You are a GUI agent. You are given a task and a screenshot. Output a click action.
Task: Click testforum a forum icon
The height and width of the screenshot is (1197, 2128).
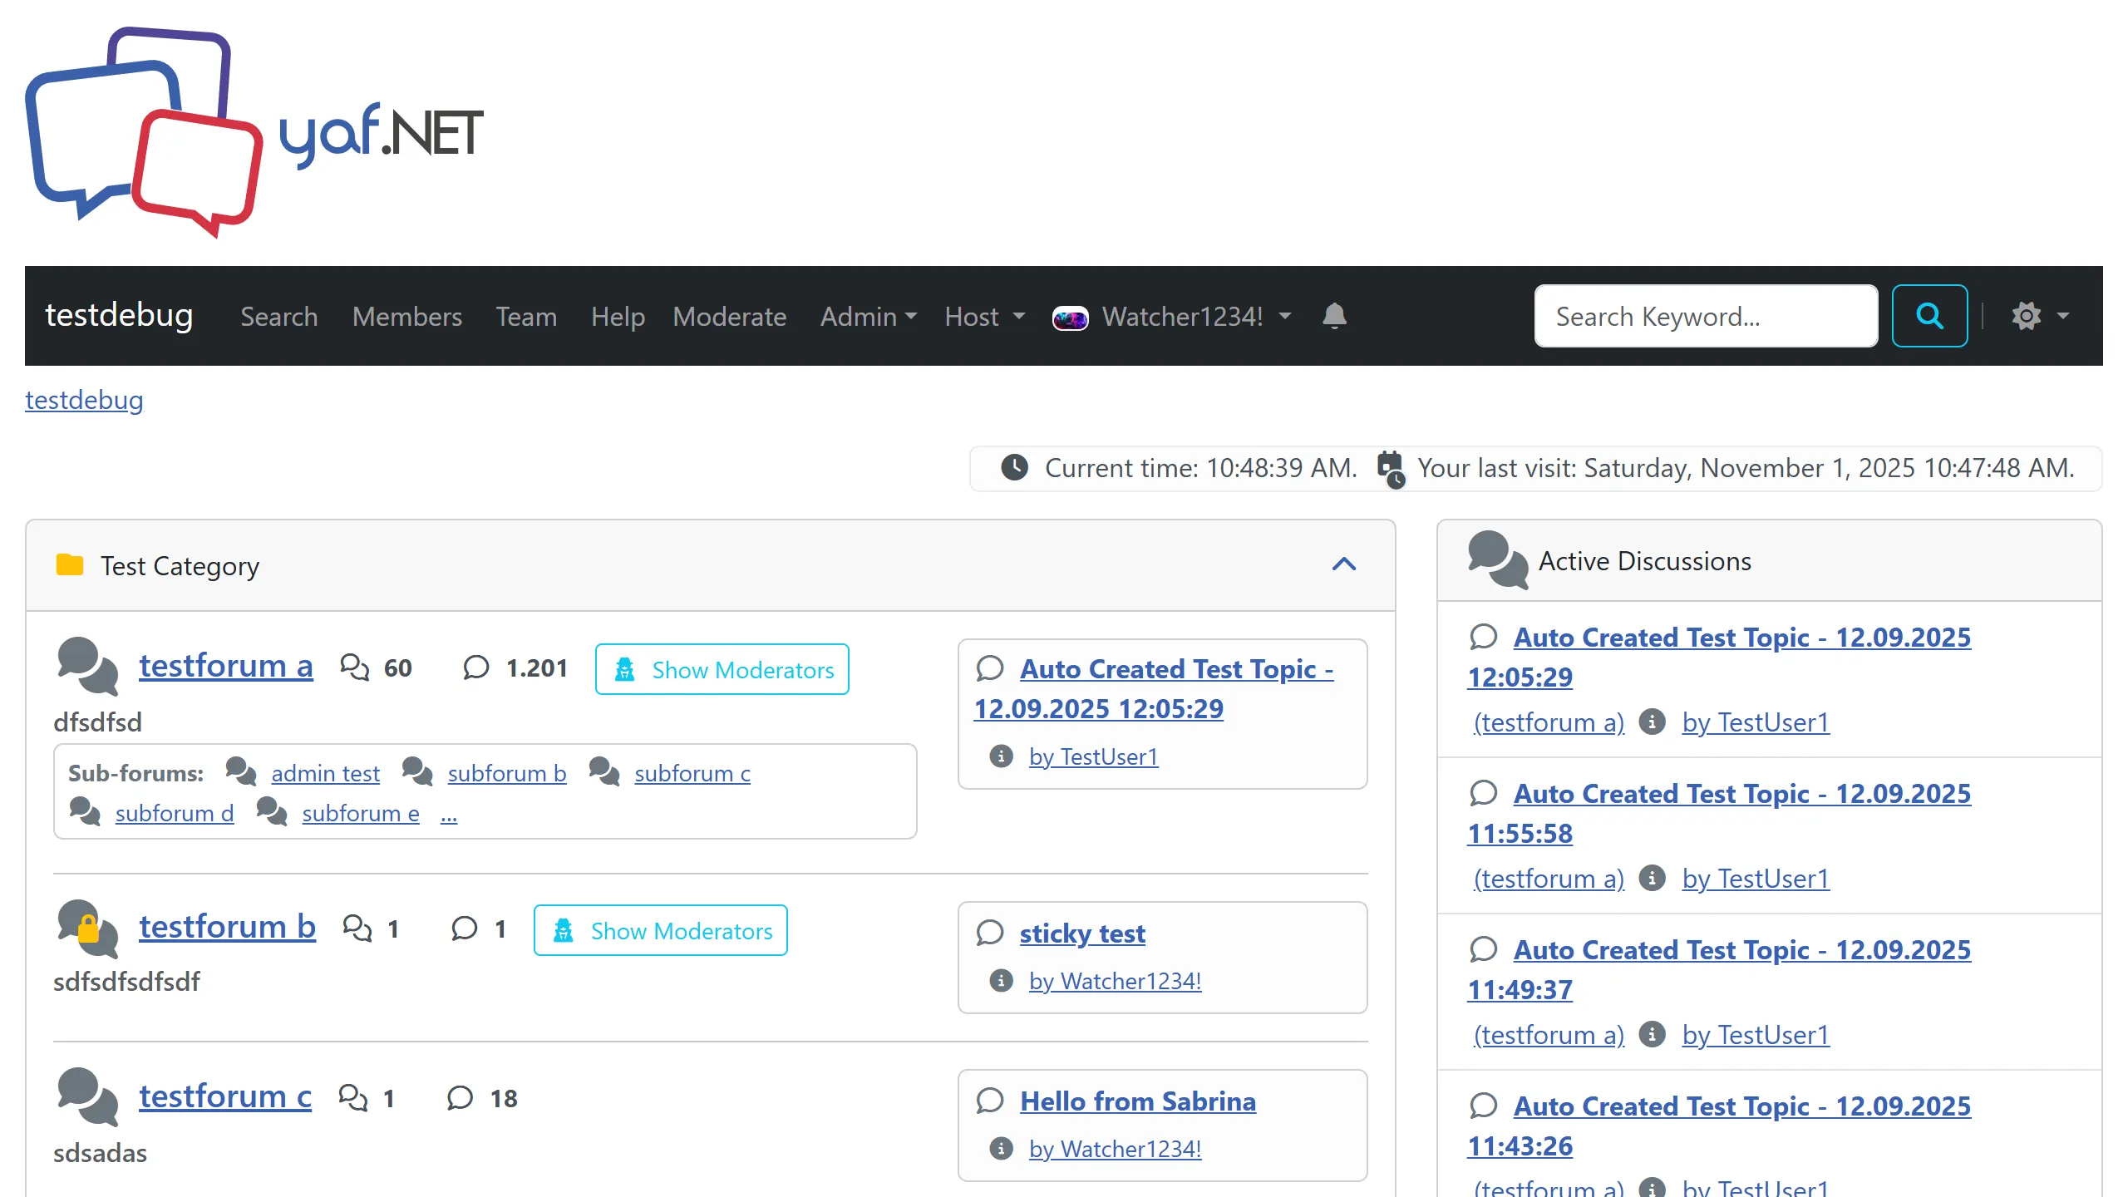click(87, 666)
